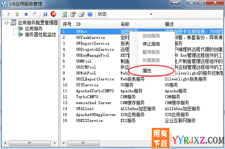The width and height of the screenshot is (225, 149).
Task: Click the CRM缓存服务 name cell
Action: [x=132, y=103]
